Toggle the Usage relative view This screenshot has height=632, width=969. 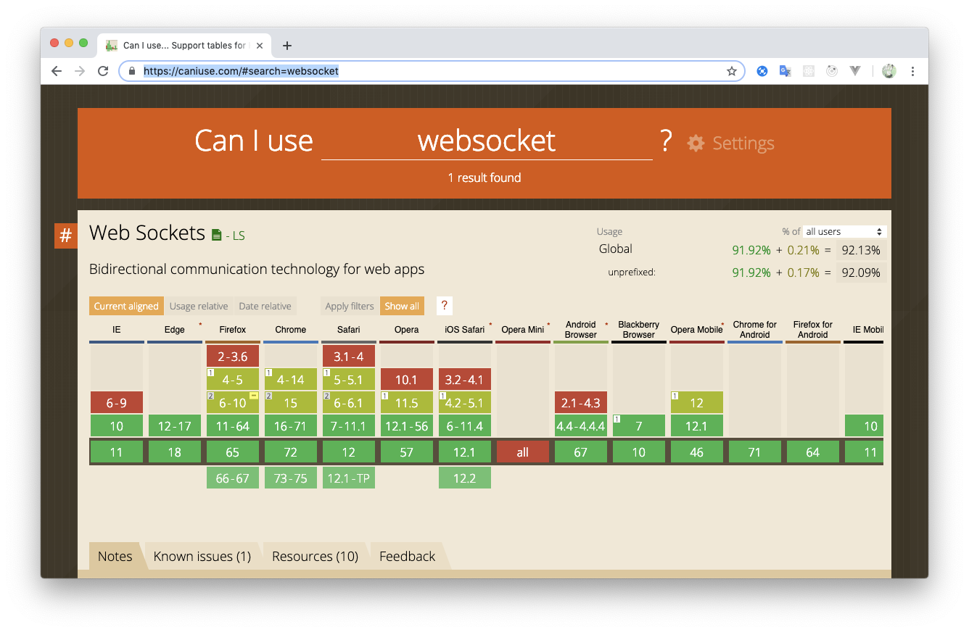(x=199, y=305)
